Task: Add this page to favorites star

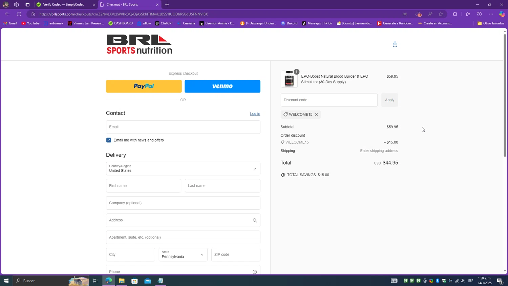Action: [441, 14]
